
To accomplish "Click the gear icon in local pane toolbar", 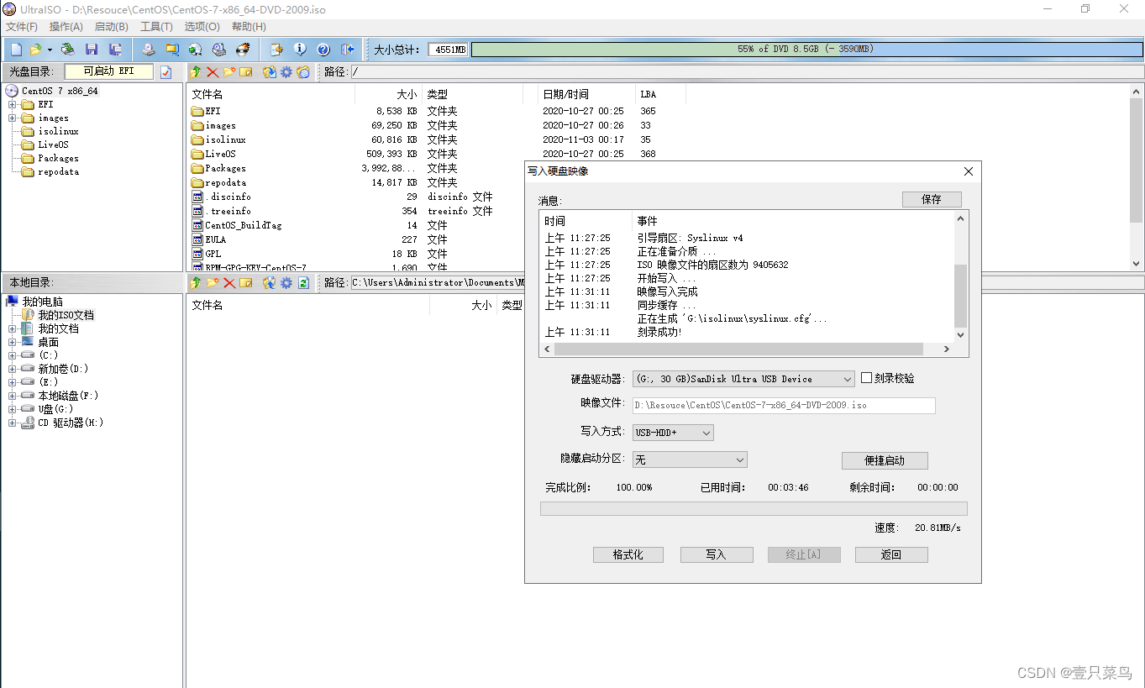I will [x=286, y=283].
